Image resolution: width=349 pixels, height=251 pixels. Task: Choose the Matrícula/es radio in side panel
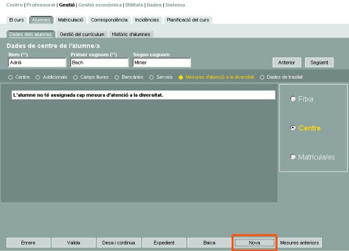pyautogui.click(x=293, y=157)
